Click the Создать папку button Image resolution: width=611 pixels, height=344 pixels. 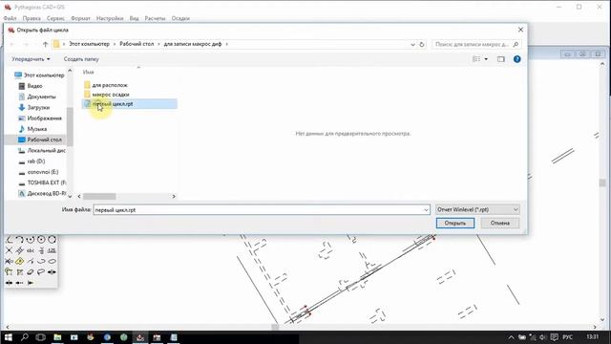[x=81, y=59]
